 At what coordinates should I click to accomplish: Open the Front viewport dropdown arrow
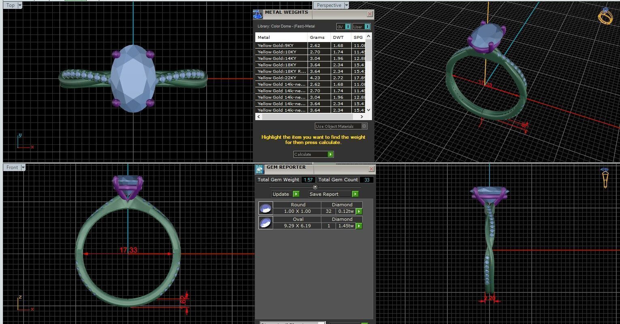(x=23, y=167)
